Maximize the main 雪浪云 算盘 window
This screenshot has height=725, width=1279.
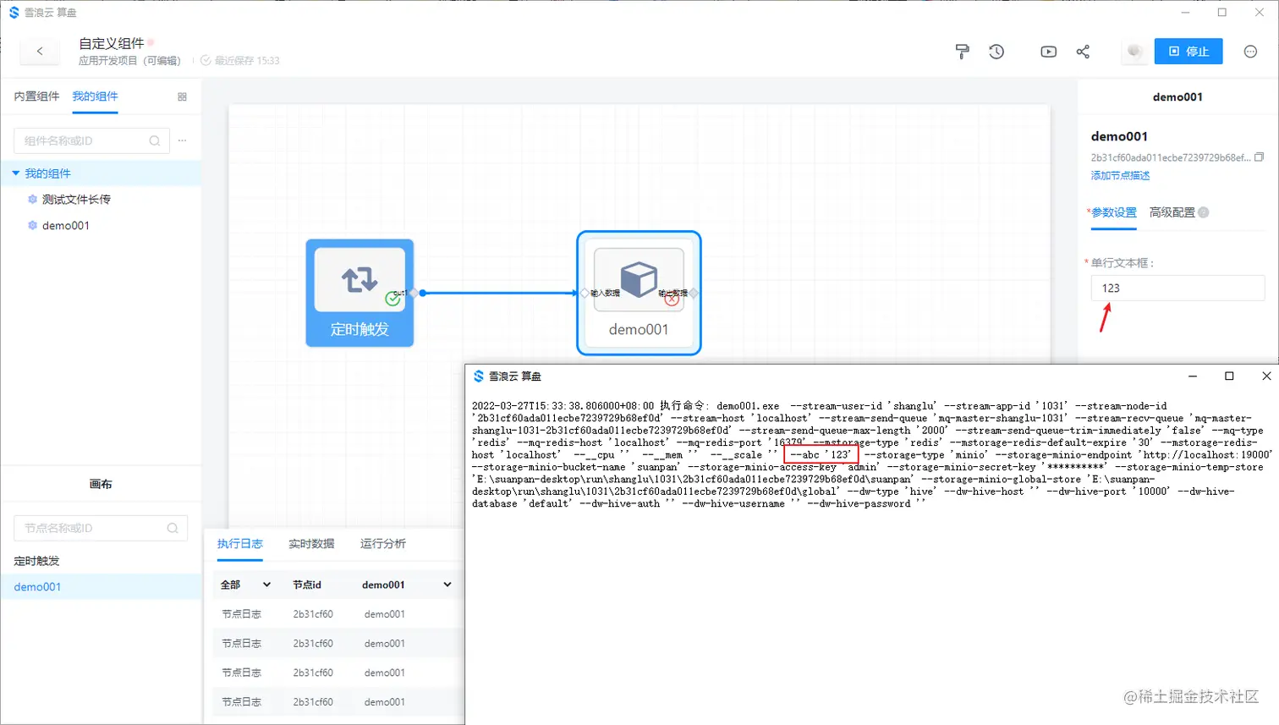point(1222,13)
